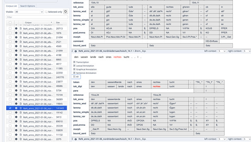Screen dimensions: 251x142
Task: Open document browser for corpus sized 4188
Action: tap(21, 55)
